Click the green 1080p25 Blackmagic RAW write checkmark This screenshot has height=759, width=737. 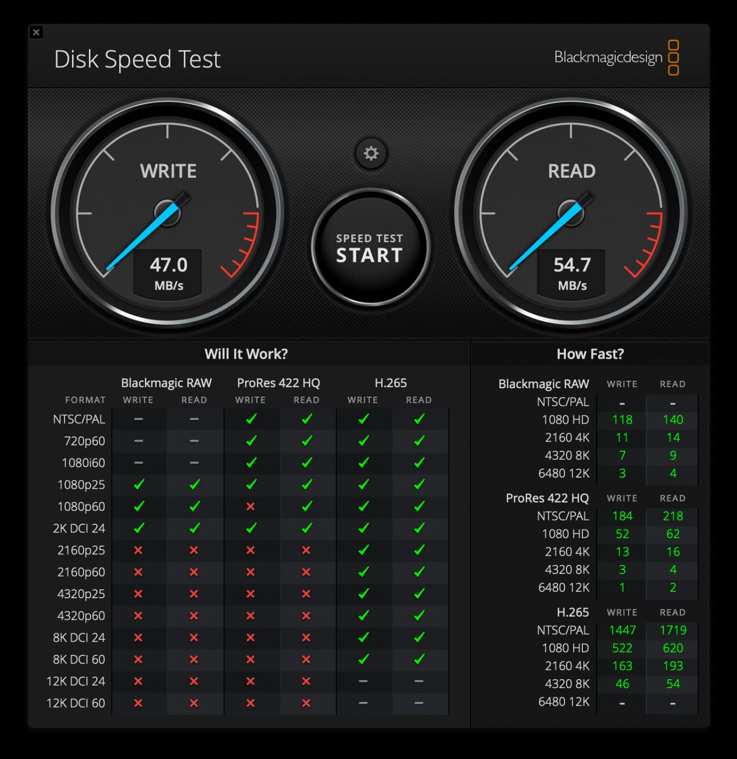138,484
